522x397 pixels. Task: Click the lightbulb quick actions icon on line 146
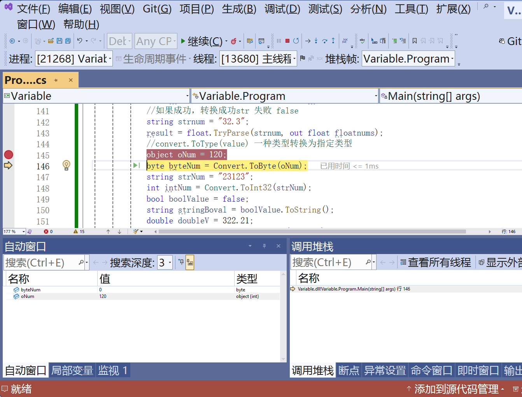click(67, 165)
